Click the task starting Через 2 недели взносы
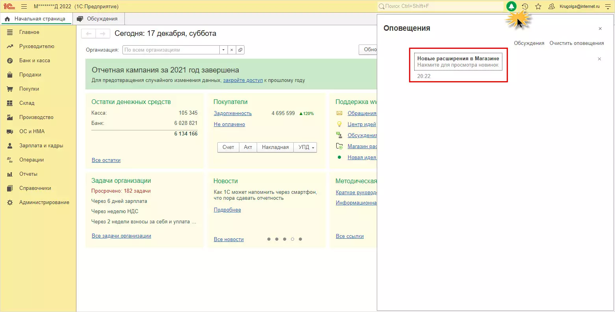 144,222
